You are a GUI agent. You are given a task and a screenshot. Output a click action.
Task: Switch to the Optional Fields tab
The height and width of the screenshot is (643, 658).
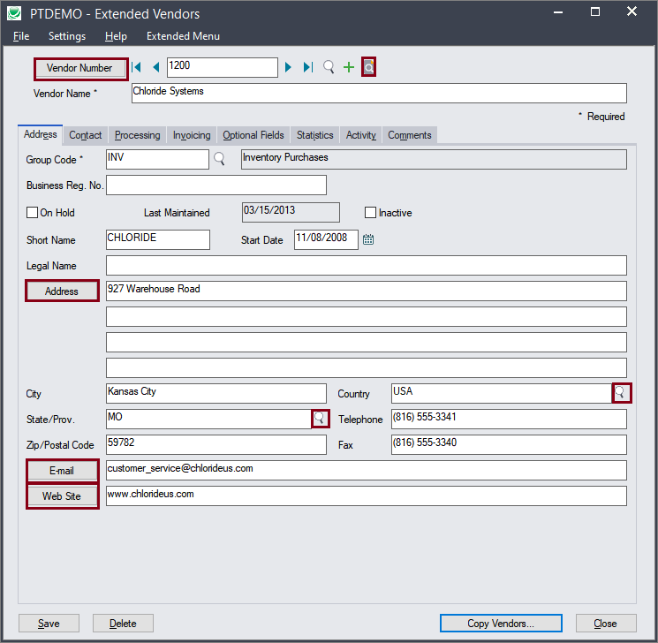pyautogui.click(x=253, y=135)
